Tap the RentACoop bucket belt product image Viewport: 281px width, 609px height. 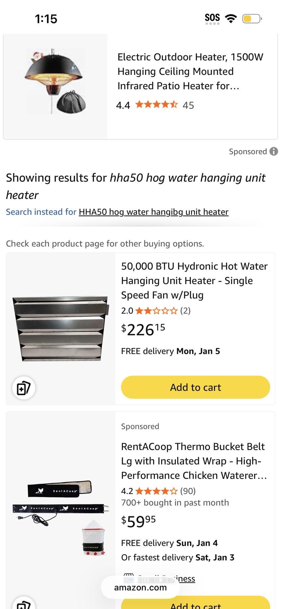point(60,507)
